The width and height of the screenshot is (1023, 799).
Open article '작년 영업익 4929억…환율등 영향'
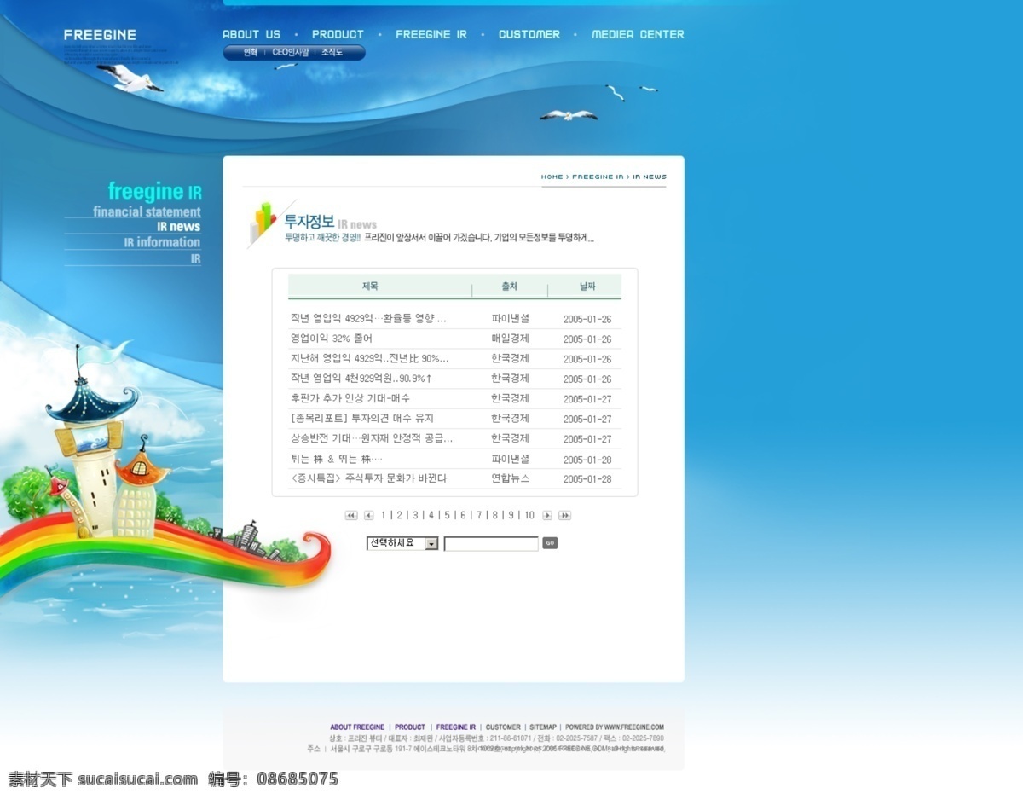tap(368, 319)
